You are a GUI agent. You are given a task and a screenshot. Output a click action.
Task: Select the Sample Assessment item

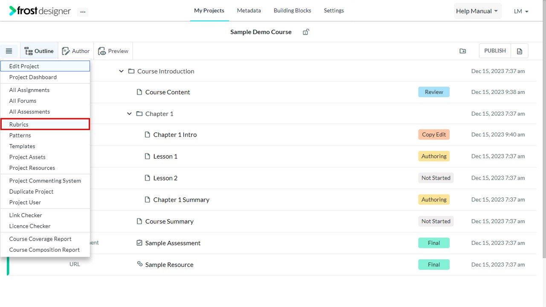point(173,243)
